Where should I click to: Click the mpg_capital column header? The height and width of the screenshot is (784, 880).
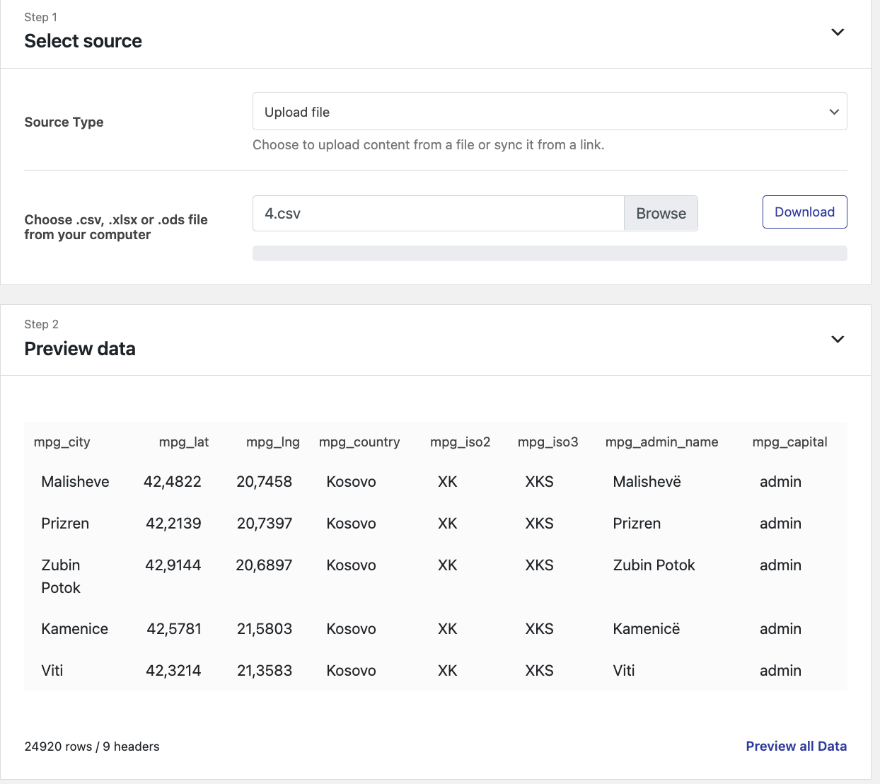[x=789, y=442]
